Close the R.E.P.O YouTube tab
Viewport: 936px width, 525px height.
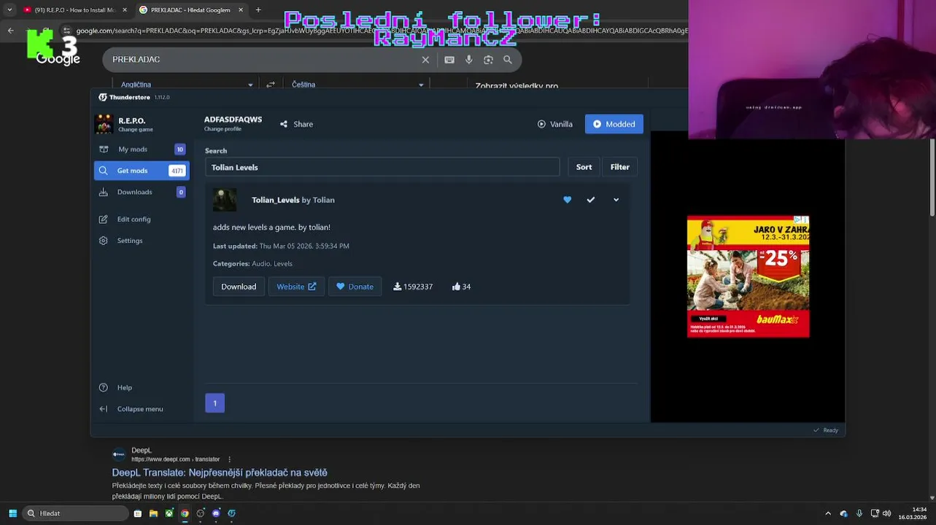pyautogui.click(x=125, y=10)
